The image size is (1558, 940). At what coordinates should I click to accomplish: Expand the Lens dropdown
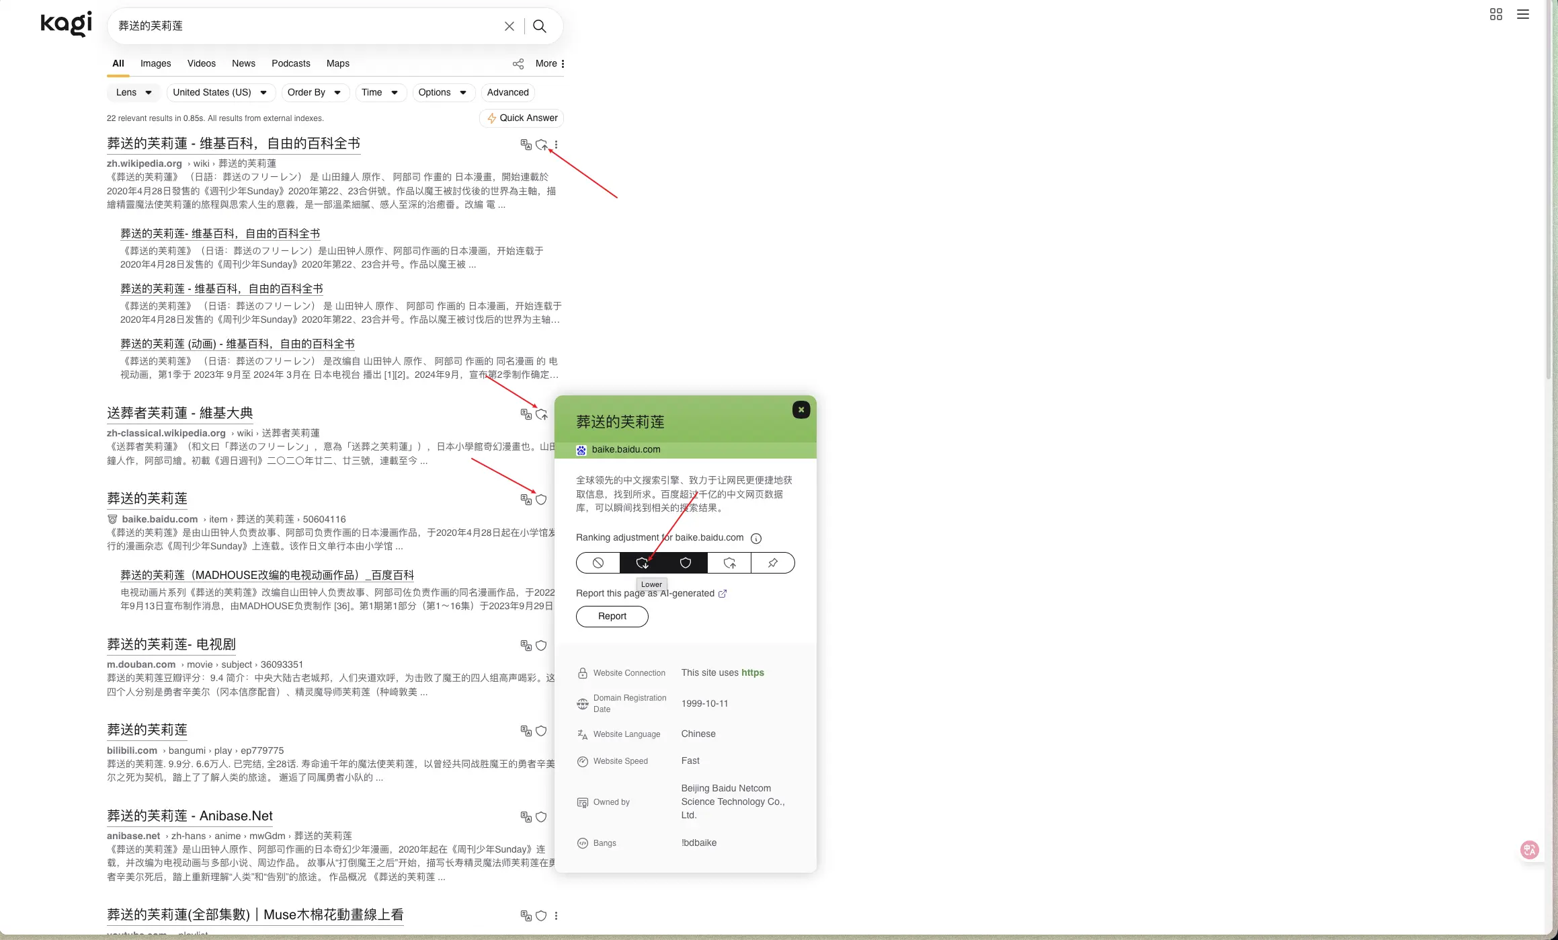(x=134, y=92)
